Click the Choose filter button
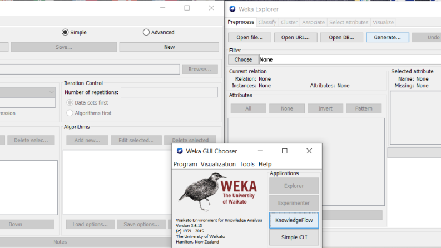The image size is (441, 248). click(243, 59)
